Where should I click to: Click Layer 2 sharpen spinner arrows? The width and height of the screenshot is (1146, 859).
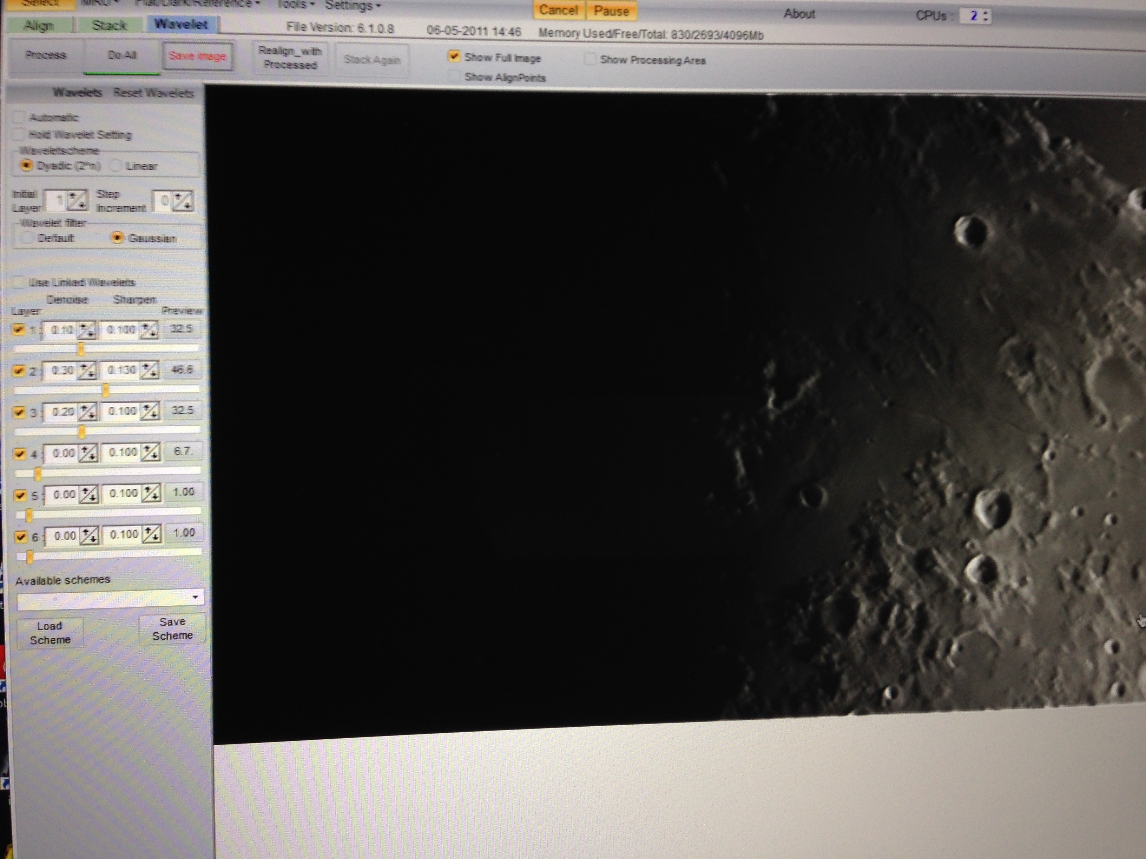click(x=150, y=370)
